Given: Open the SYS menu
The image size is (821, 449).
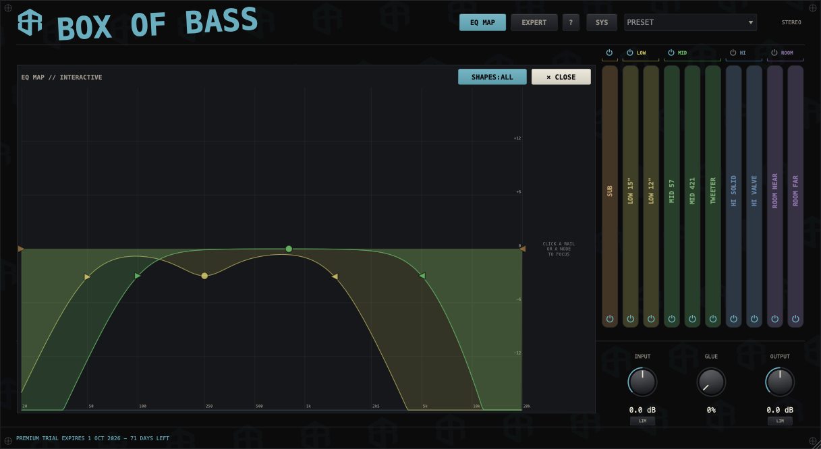Looking at the screenshot, I should tap(602, 22).
